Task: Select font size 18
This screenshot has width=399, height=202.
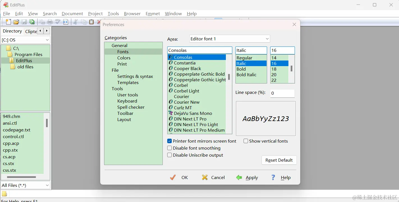Action: coord(274,69)
